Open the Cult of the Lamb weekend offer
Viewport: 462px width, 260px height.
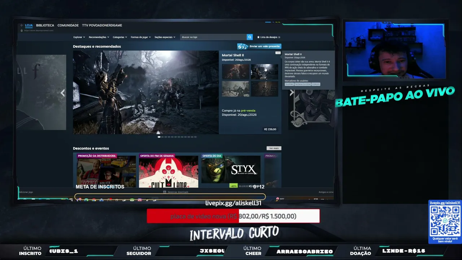point(169,170)
